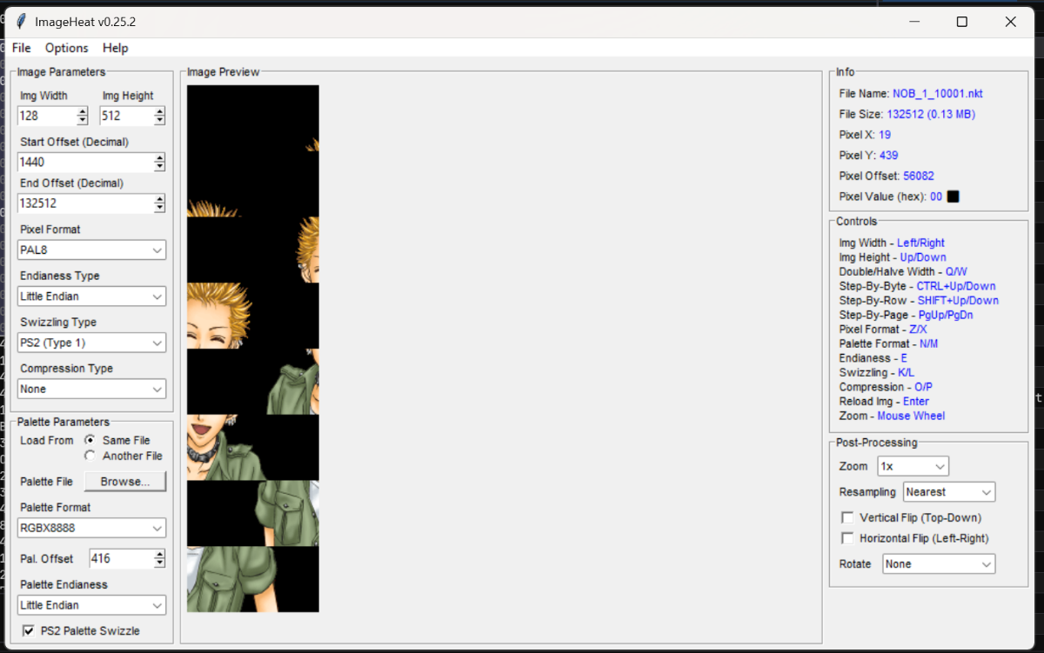Screen dimensions: 1044x653
Task: Disable the PS2 Palette Swizzle checkbox
Action: point(28,630)
